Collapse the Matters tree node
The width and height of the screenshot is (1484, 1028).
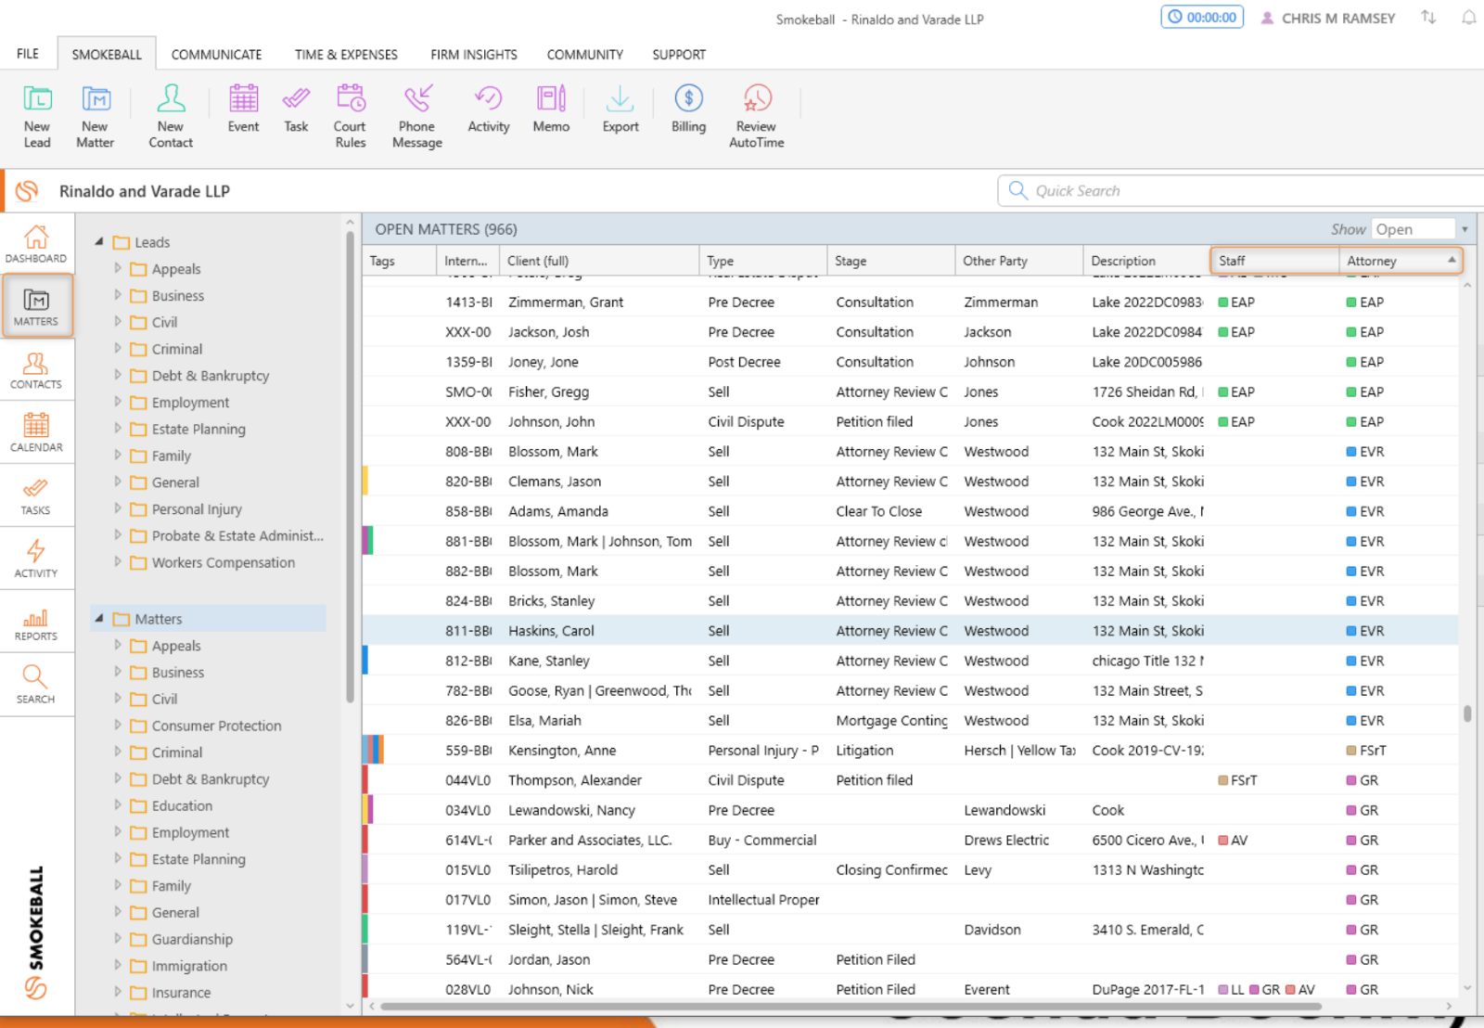click(99, 618)
